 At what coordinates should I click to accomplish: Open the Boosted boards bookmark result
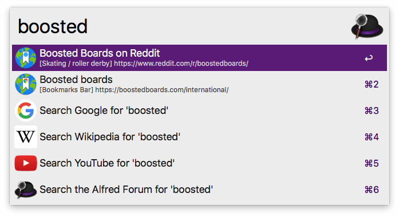tap(199, 84)
